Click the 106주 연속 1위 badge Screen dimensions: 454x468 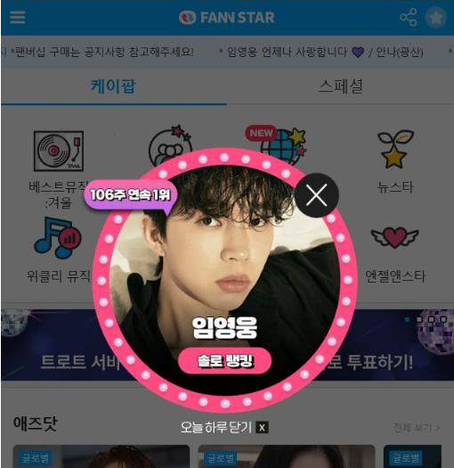[130, 195]
